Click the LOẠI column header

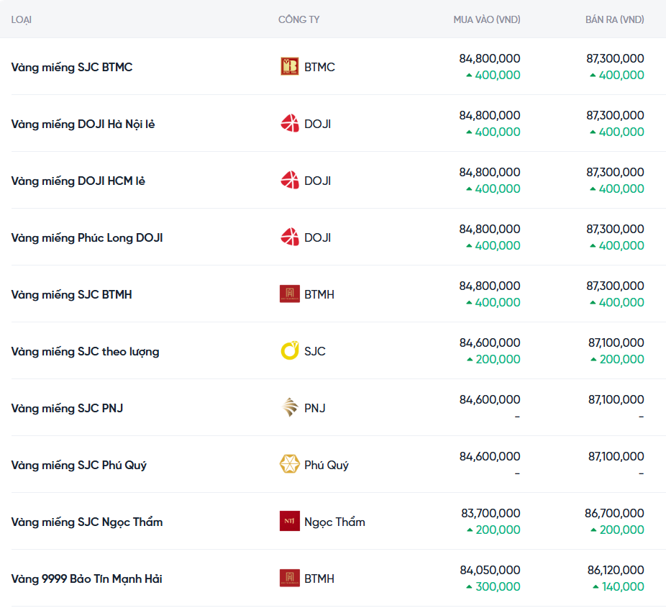(22, 19)
